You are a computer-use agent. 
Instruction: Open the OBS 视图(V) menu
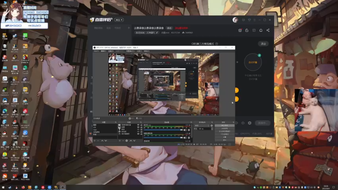(111, 51)
